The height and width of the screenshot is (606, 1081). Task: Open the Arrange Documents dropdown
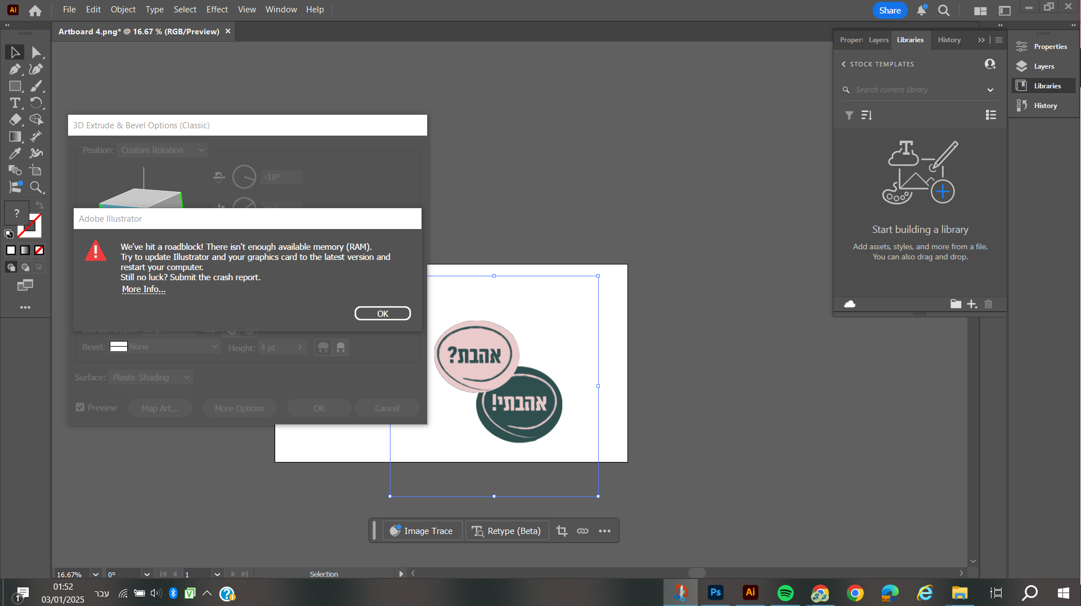(x=980, y=10)
